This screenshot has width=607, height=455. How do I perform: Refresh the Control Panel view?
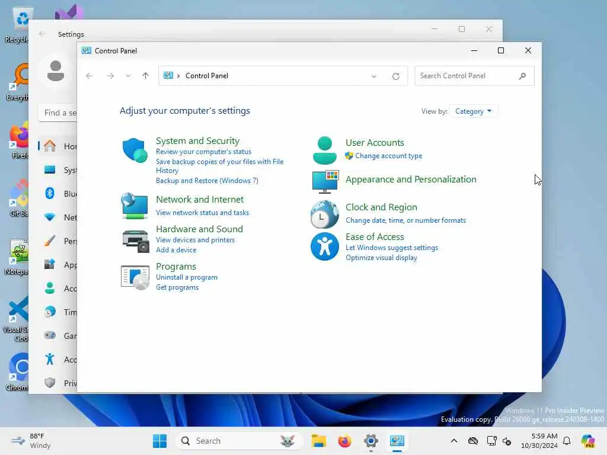click(395, 76)
